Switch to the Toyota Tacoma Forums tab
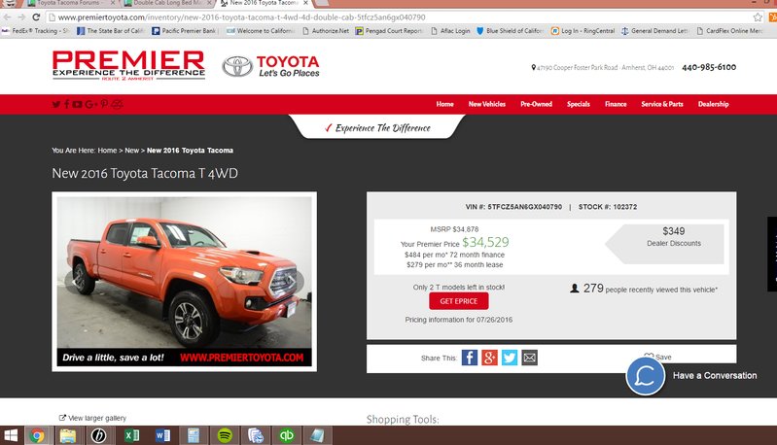Screen dimensions: 777x445 pos(68,3)
